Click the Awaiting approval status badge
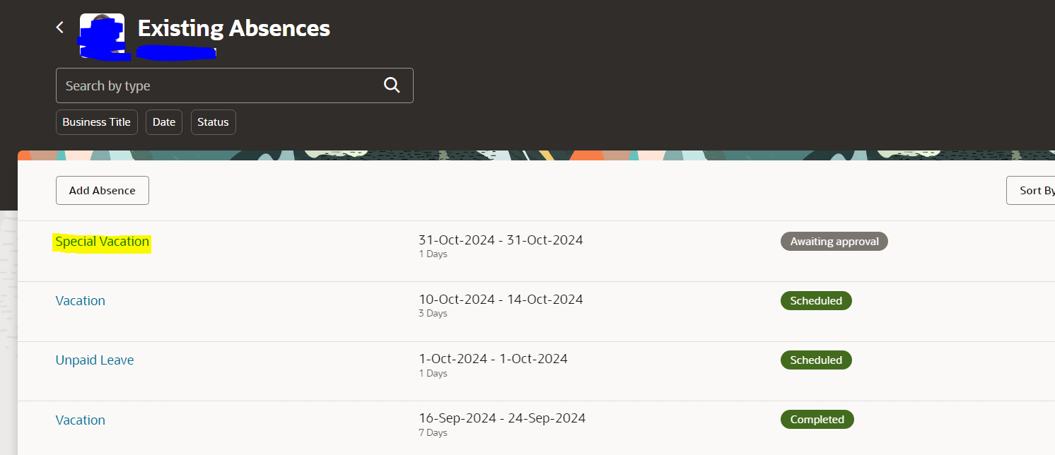The height and width of the screenshot is (455, 1055). coord(834,241)
